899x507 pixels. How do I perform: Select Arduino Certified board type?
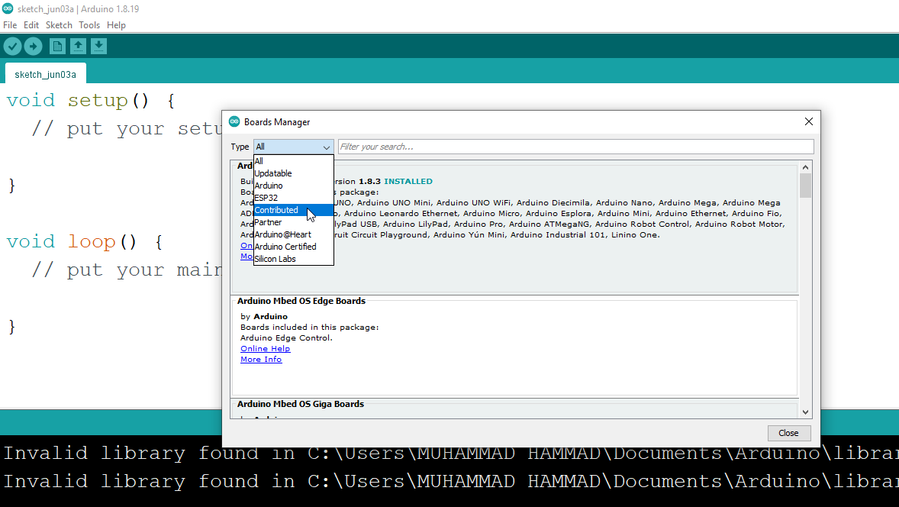coord(285,247)
